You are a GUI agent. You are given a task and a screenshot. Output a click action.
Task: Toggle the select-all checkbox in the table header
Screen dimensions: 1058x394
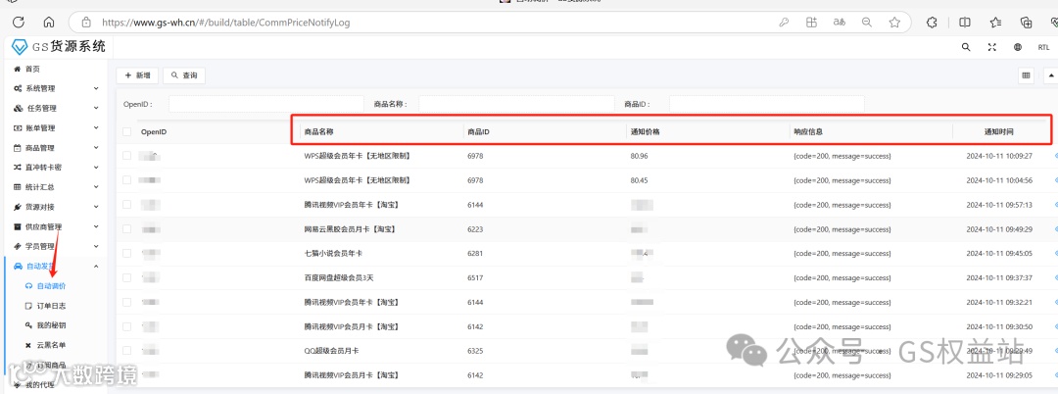[x=126, y=131]
